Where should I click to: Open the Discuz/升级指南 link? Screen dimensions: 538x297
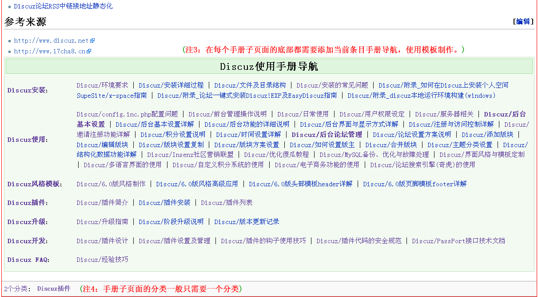click(x=102, y=221)
